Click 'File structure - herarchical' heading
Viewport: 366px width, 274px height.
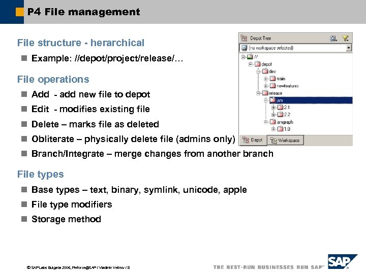tap(81, 43)
